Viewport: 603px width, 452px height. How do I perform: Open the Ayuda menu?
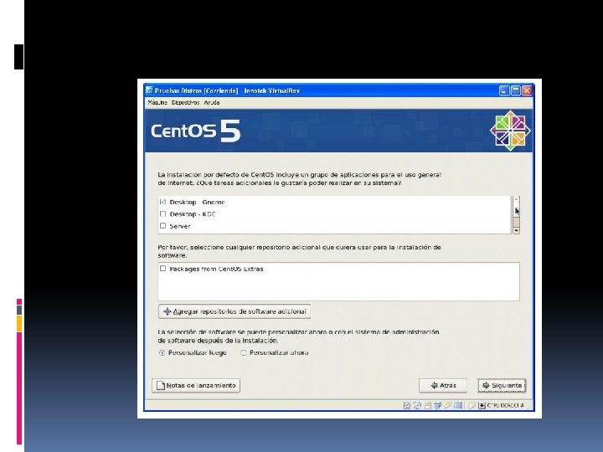click(x=212, y=103)
